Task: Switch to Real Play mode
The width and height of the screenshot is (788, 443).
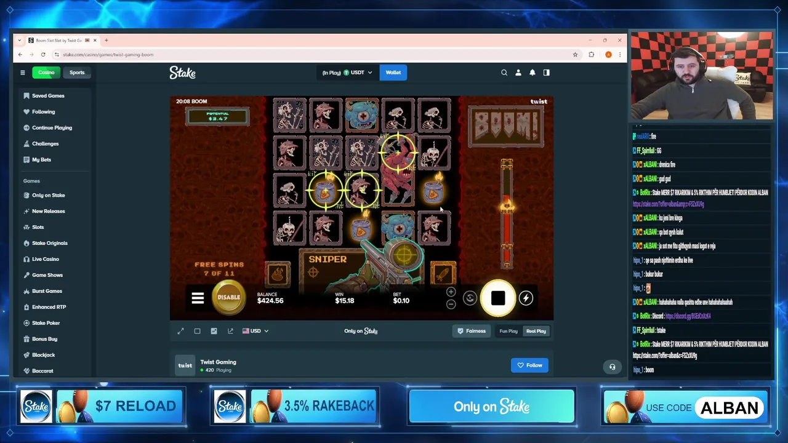Action: coord(536,331)
